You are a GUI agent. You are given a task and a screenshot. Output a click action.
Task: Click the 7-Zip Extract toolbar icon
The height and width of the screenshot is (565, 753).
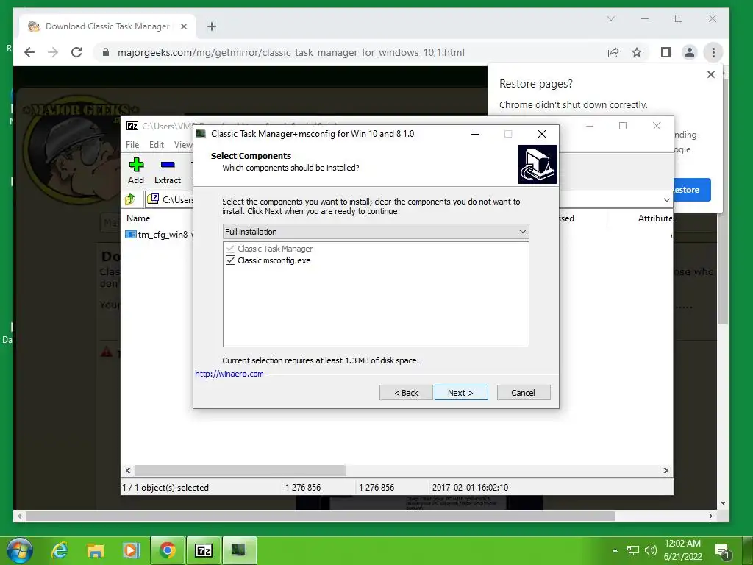[168, 171]
